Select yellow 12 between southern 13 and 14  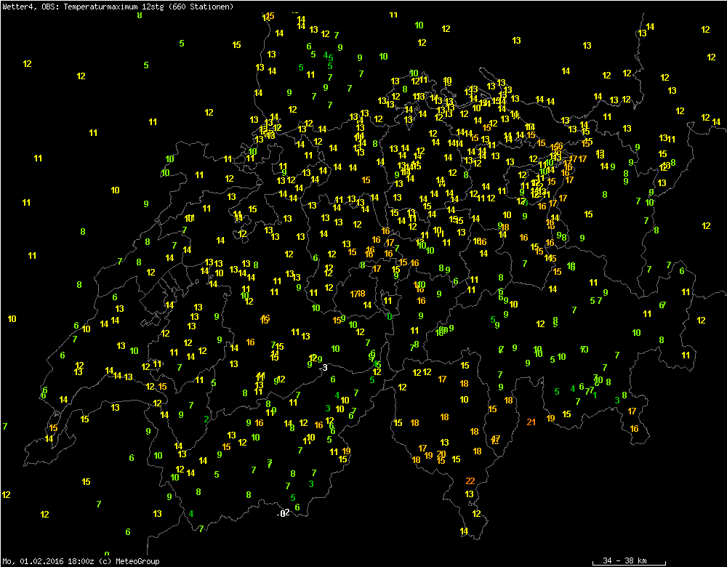point(476,513)
